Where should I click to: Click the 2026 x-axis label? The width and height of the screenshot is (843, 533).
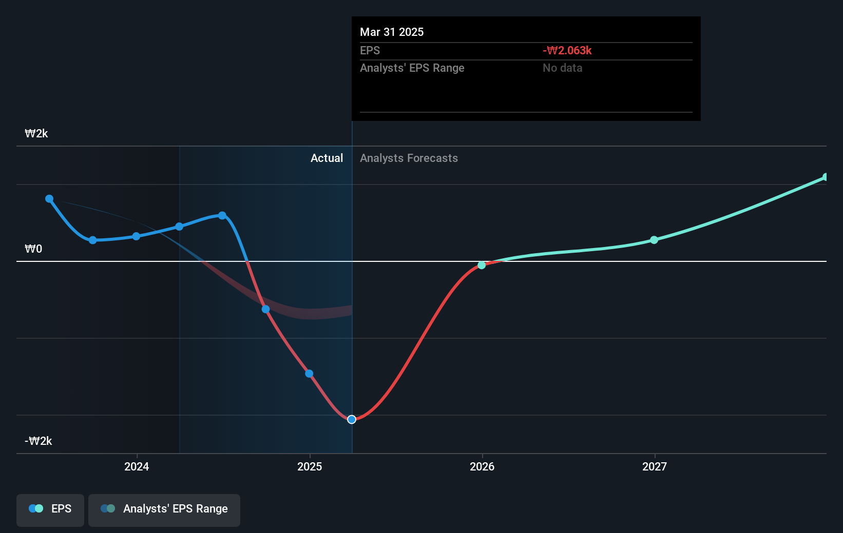click(x=482, y=466)
